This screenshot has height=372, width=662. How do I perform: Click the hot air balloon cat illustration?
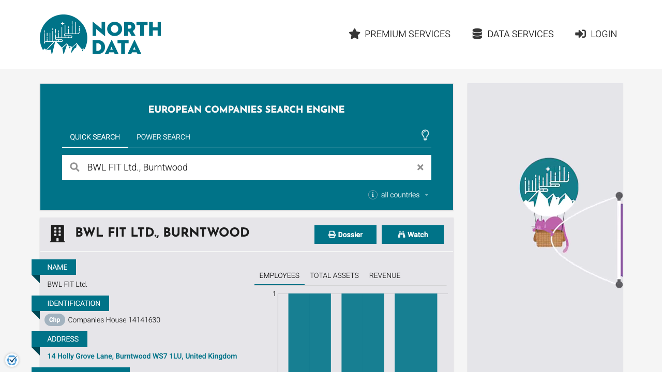click(x=549, y=206)
